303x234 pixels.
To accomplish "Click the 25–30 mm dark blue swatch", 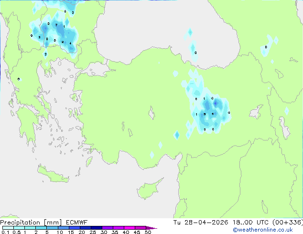I will point(96,228).
